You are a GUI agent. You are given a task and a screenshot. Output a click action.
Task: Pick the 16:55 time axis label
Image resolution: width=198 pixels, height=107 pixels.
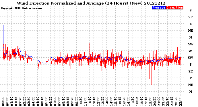pyautogui.click(x=129, y=101)
